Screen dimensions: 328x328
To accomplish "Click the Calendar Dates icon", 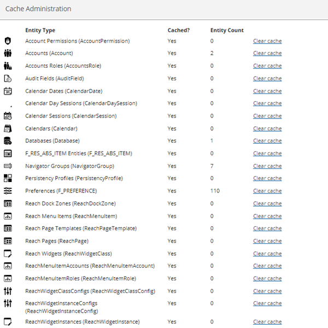I will click(8, 91).
